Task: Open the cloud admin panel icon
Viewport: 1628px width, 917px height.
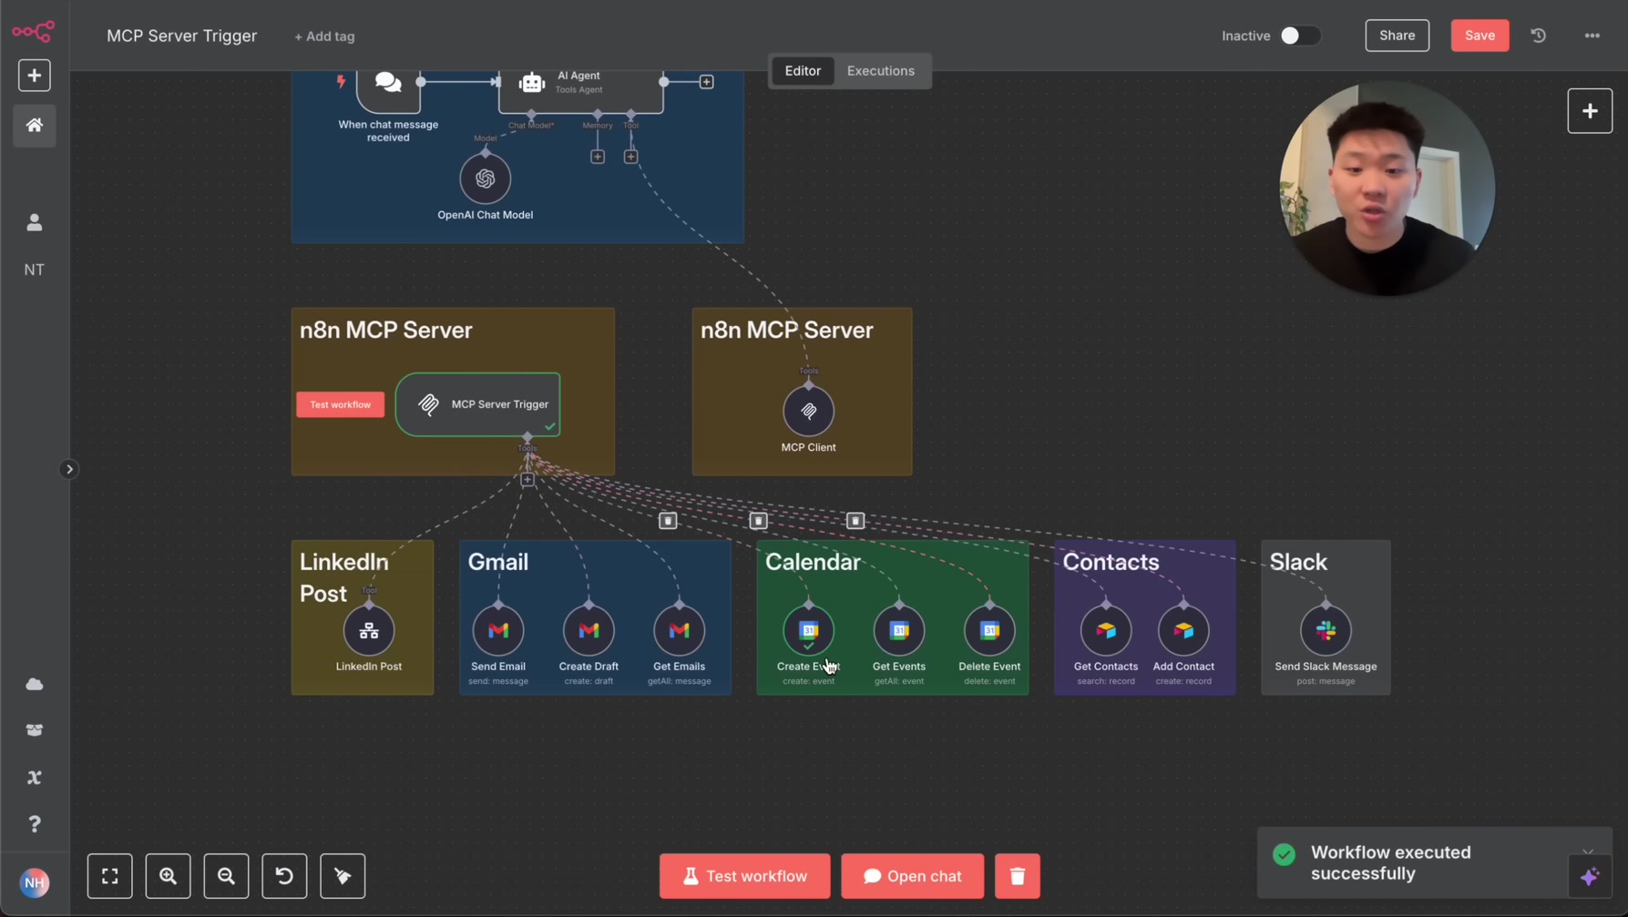Action: point(35,684)
